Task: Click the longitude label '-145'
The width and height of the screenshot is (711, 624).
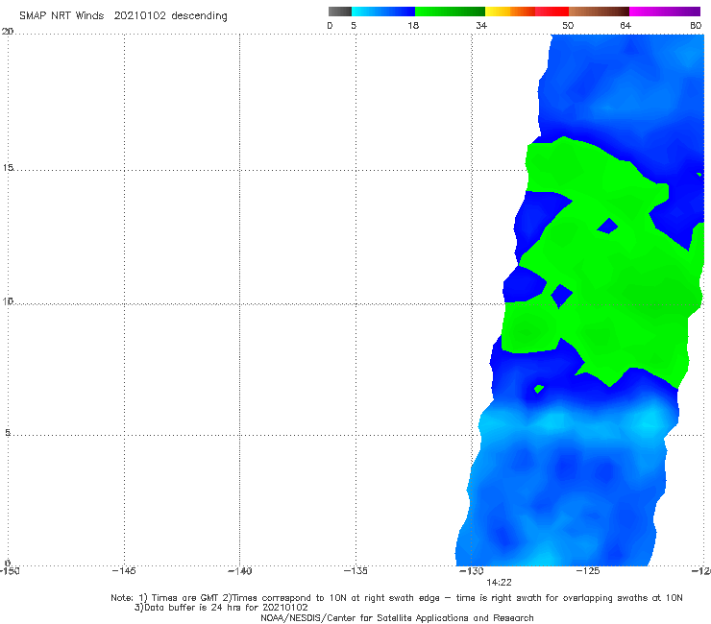Action: 124,571
